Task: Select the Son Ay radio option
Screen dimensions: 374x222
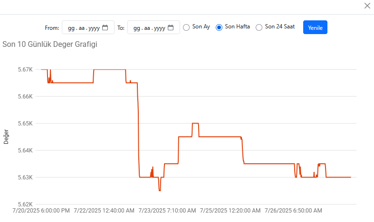Action: 186,27
